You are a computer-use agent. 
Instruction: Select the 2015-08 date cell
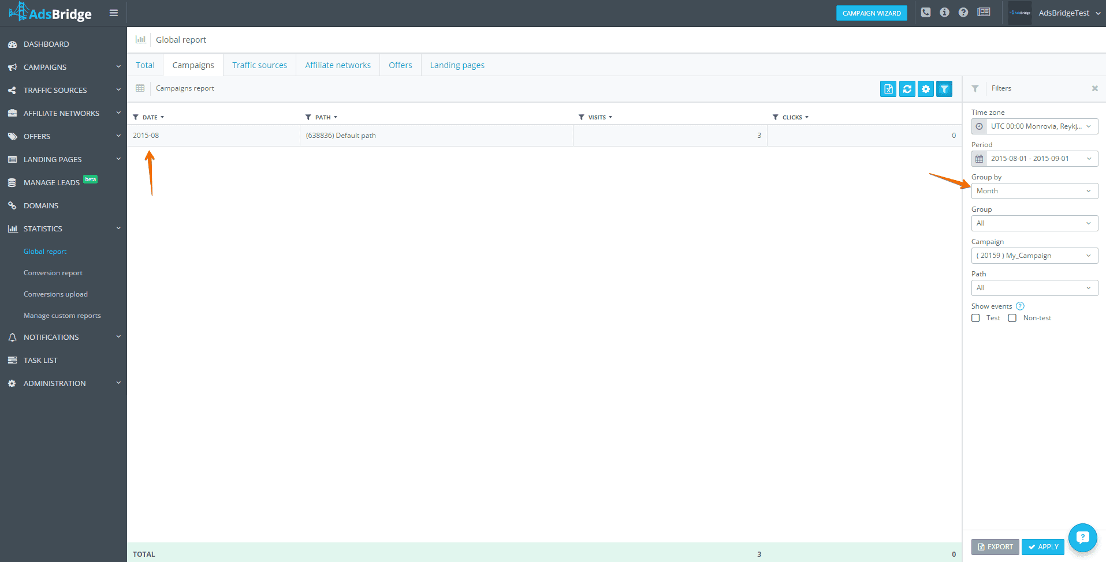pos(214,136)
